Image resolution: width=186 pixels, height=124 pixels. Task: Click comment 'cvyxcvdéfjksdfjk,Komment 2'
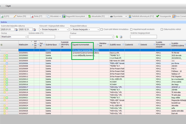[86, 55]
